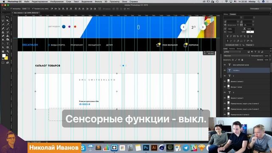The height and width of the screenshot is (153, 272).
Task: Open the kerning dropdown
Action: pos(232,25)
